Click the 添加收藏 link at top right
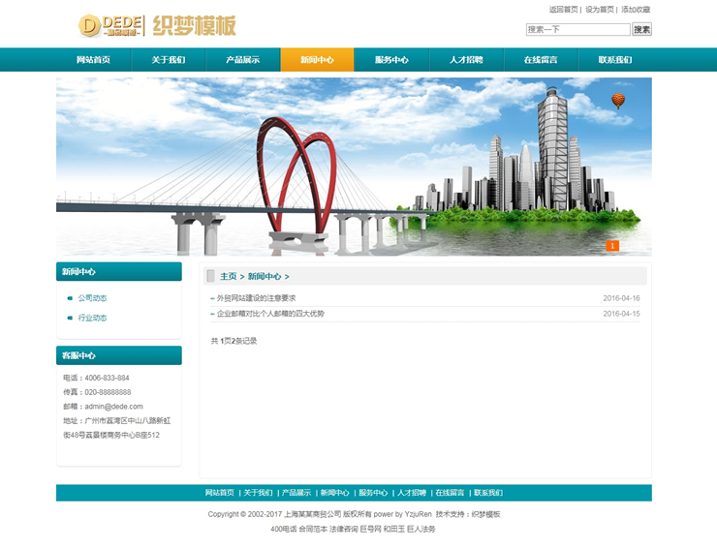The width and height of the screenshot is (717, 549). (x=636, y=10)
